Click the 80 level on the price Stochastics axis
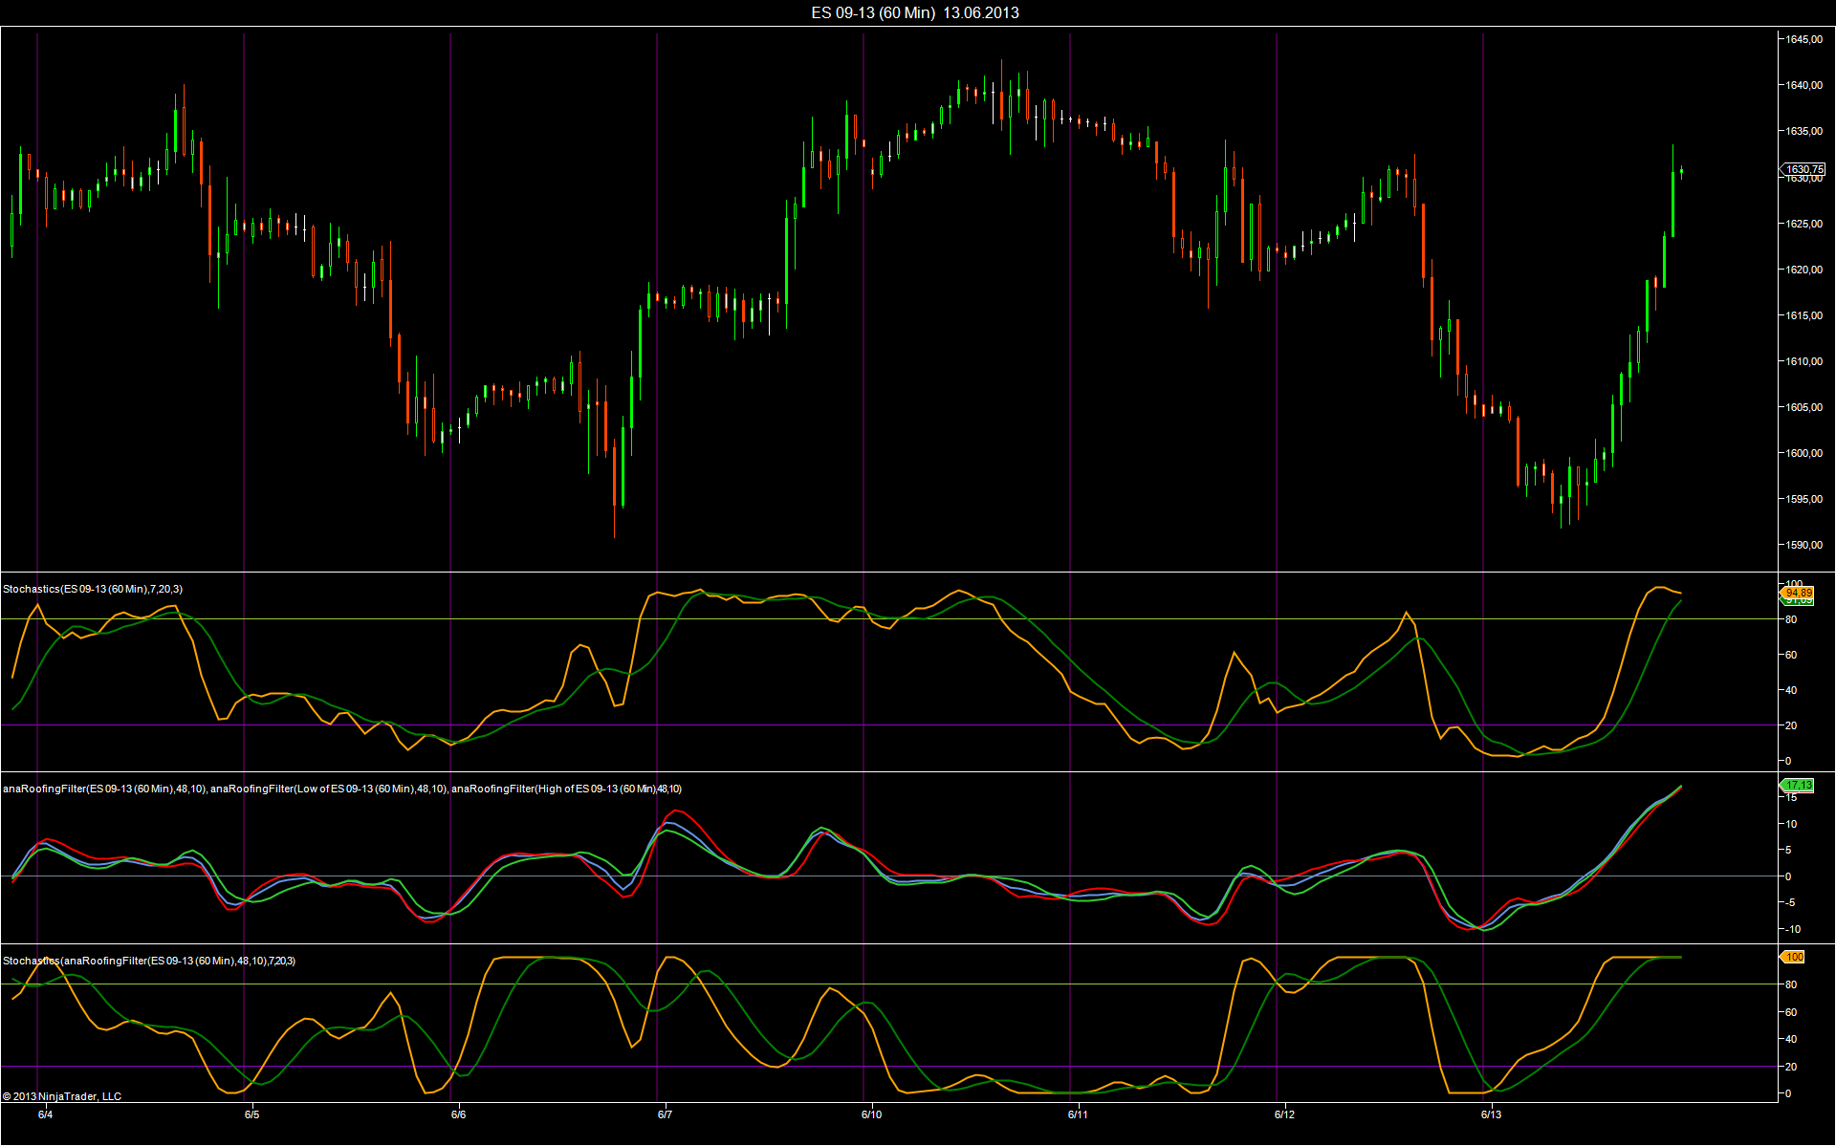 (1791, 619)
